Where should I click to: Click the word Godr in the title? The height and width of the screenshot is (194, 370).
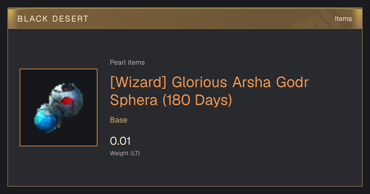click(292, 83)
